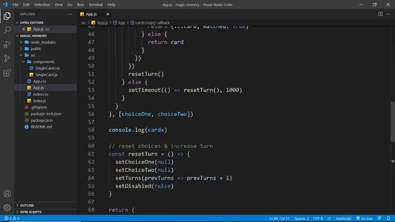Click Ln 80, Col 31 cursor position status

click(279, 218)
